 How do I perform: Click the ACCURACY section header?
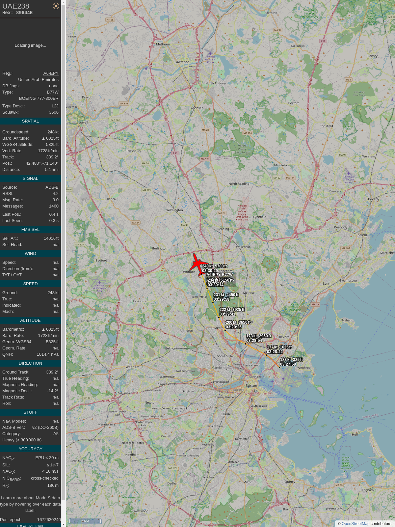(x=30, y=449)
